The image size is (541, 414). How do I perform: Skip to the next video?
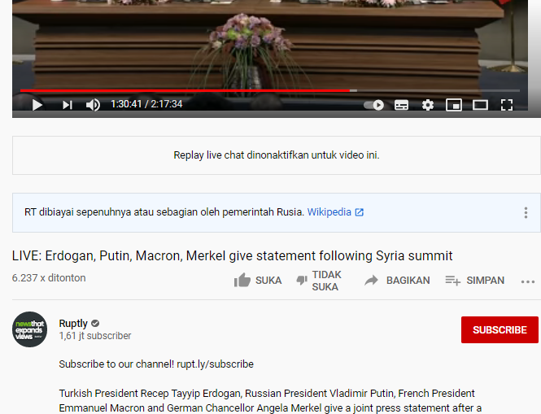coord(68,105)
